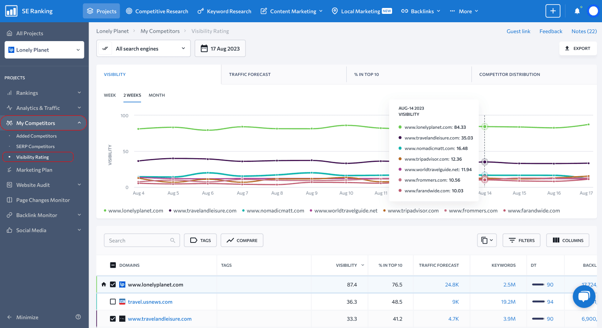602x328 pixels.
Task: Collapse the My Competitors sidebar section
Action: point(79,123)
